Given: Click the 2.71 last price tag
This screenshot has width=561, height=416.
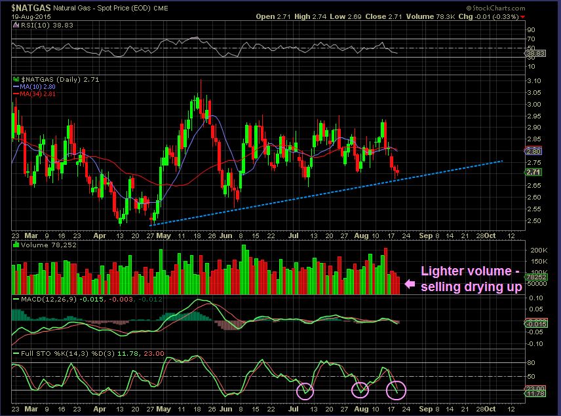Looking at the screenshot, I should coord(533,172).
